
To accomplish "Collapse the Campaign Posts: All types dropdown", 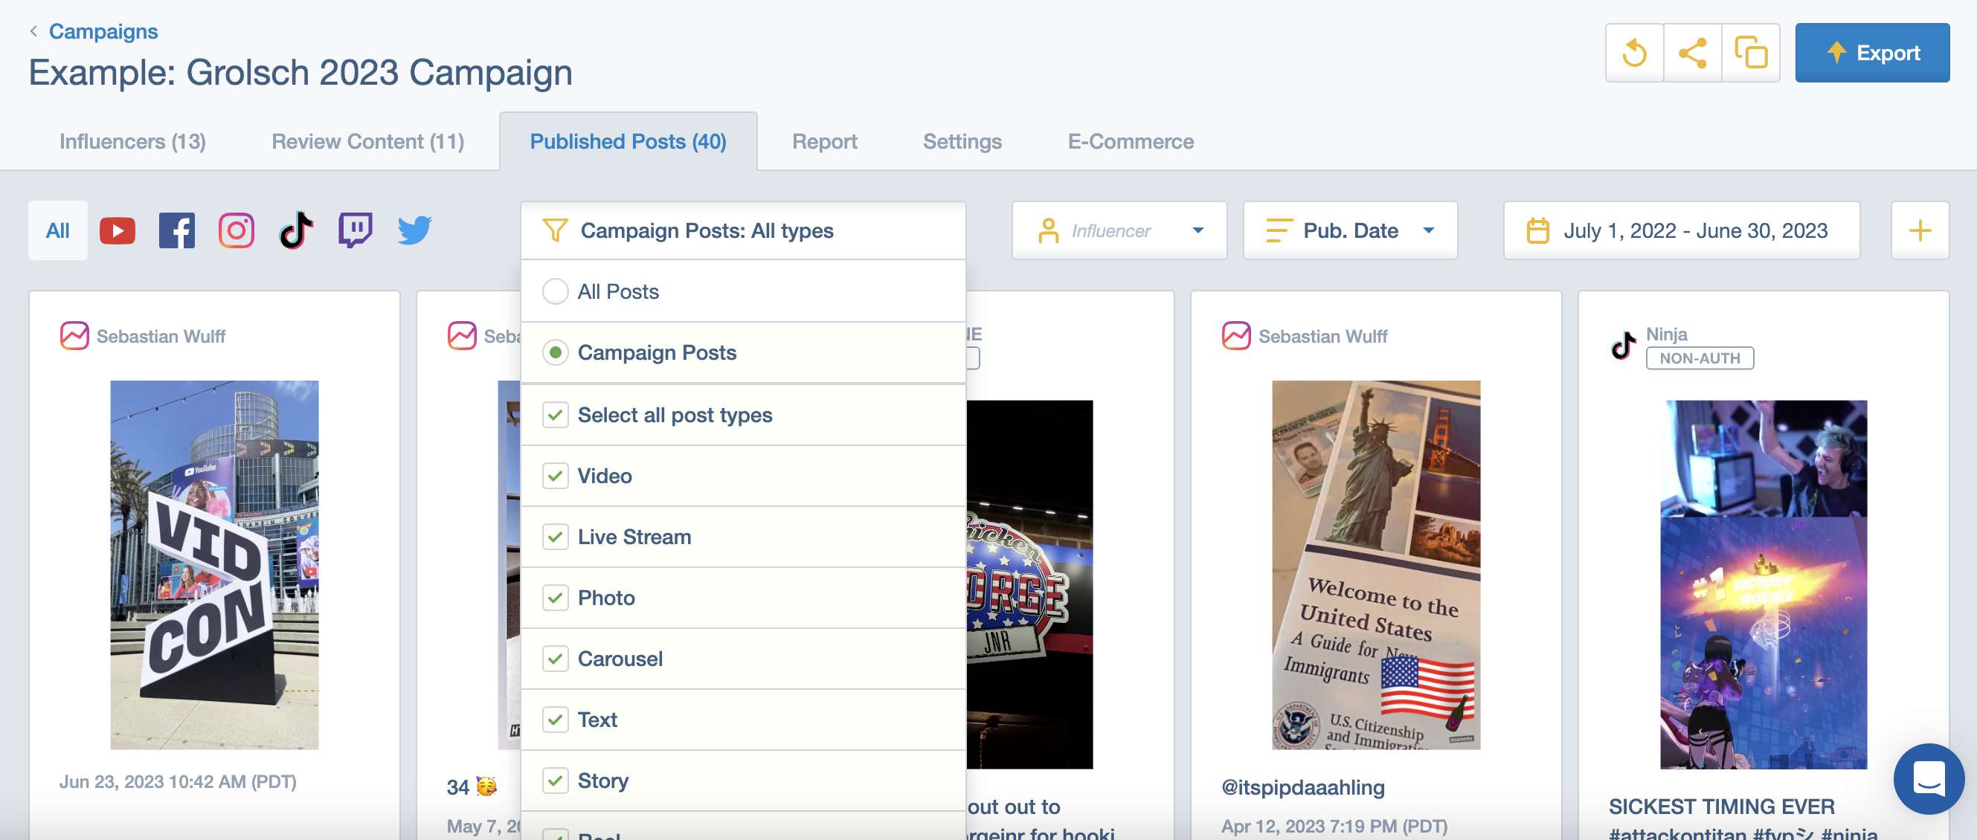I will [x=743, y=230].
